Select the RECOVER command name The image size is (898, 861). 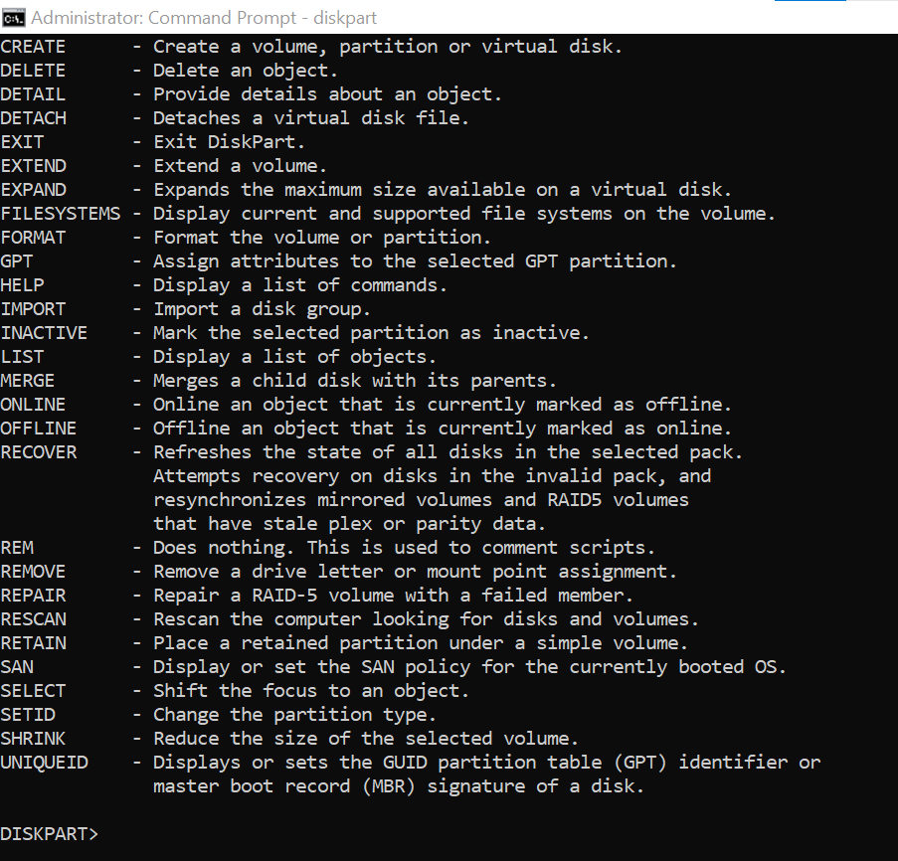pos(39,452)
